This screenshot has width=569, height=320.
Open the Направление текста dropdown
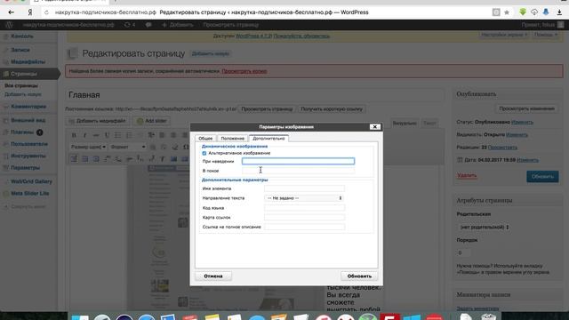point(304,198)
